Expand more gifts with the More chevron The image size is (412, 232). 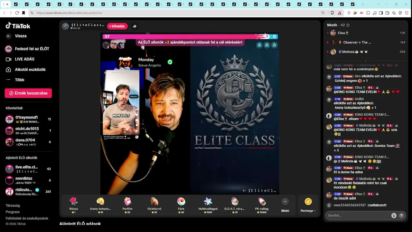[285, 202]
